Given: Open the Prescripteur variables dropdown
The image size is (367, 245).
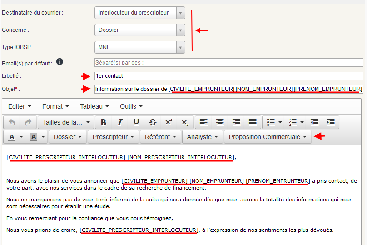Looking at the screenshot, I should click(x=113, y=137).
